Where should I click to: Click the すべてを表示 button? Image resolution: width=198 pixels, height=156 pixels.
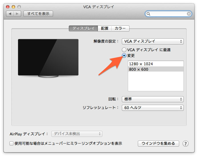pos(38,14)
